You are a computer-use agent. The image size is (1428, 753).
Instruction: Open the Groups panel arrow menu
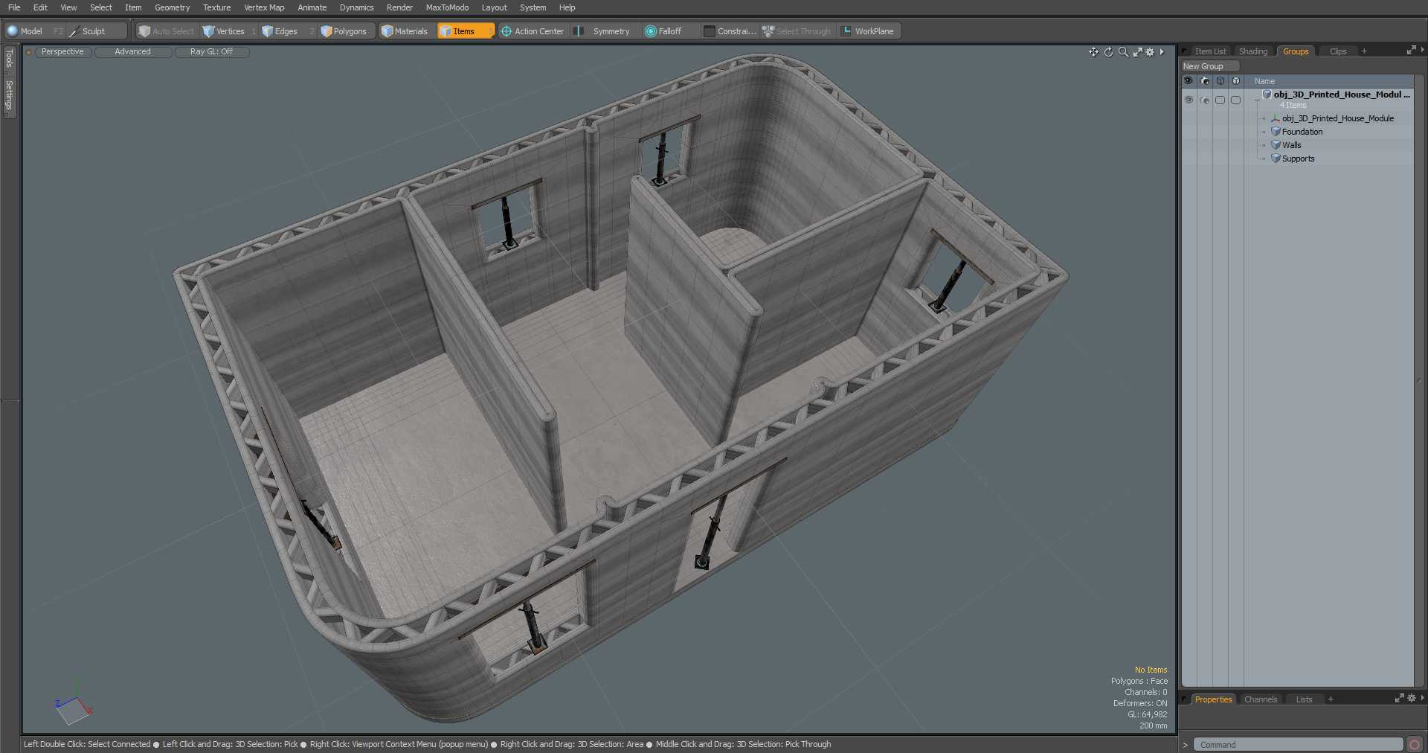(1422, 50)
